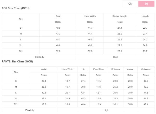Select the Waist column header

pyautogui.click(x=44, y=69)
